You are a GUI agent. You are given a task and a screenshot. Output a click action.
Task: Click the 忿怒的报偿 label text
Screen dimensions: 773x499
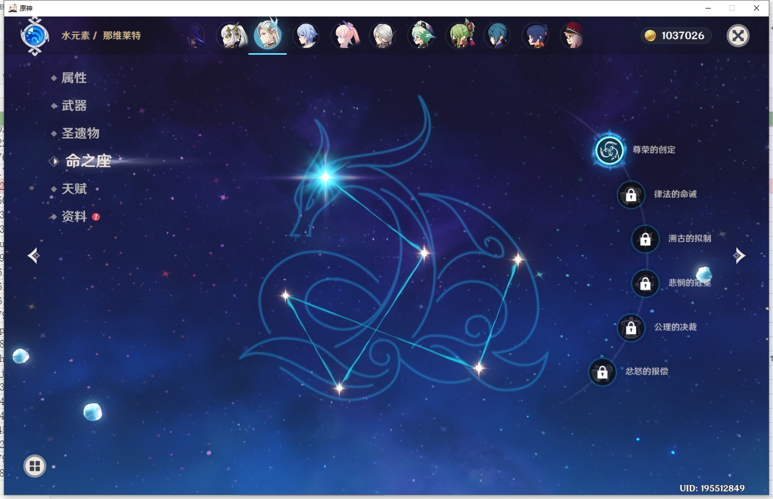[x=647, y=371]
